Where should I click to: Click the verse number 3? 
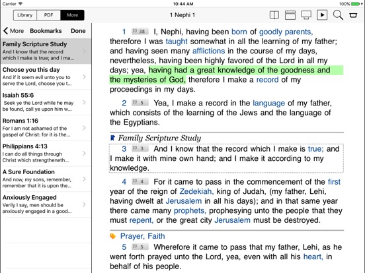(124, 149)
